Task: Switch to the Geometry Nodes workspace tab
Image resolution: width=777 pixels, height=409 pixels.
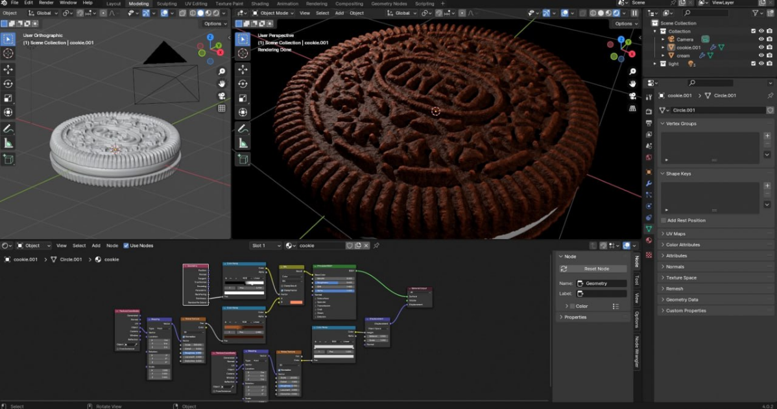Action: [389, 3]
